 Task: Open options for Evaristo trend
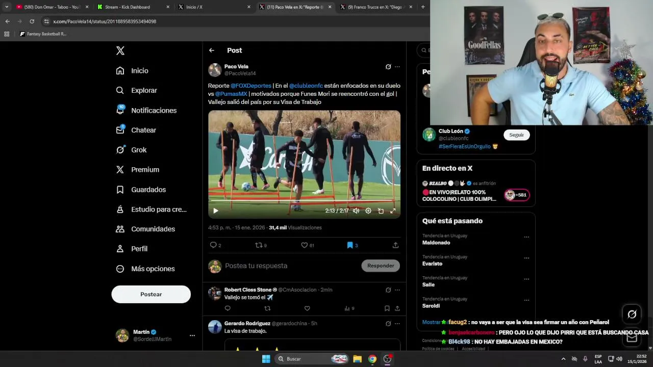(526, 258)
